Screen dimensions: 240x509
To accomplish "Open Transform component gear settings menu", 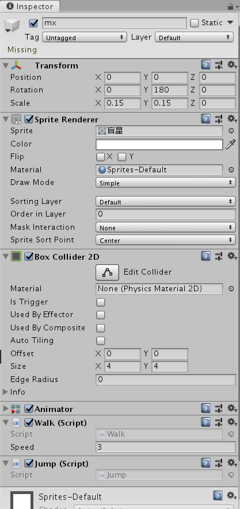I will [231, 65].
